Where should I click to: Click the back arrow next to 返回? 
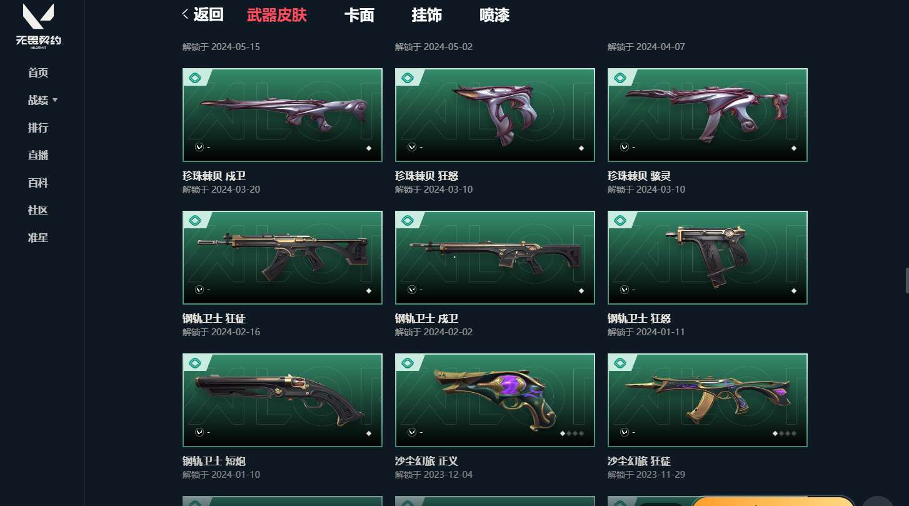tap(185, 14)
